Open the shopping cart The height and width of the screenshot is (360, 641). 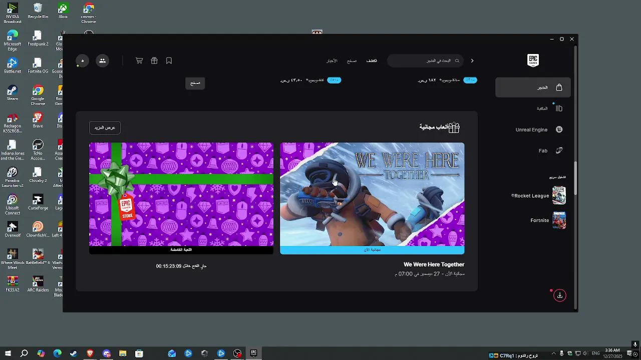pyautogui.click(x=139, y=60)
